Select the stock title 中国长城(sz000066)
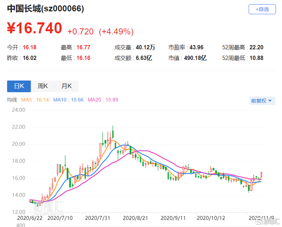The height and width of the screenshot is (227, 282). (x=45, y=9)
